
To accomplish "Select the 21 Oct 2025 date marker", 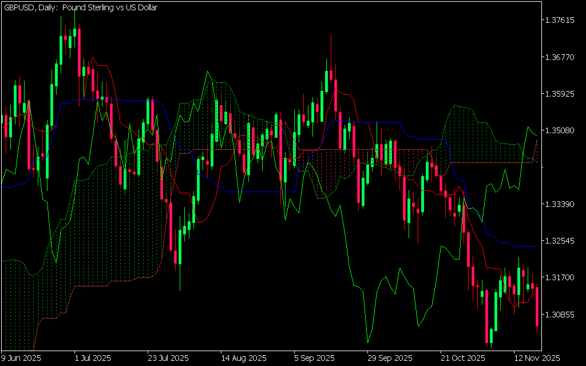I will pos(461,358).
